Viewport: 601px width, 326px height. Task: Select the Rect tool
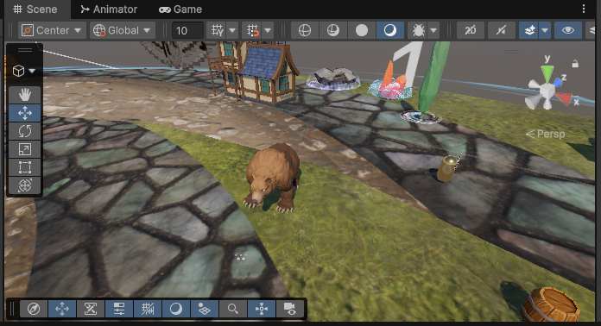point(25,167)
